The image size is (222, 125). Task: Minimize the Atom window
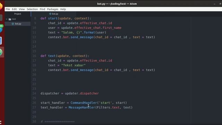[214, 4]
